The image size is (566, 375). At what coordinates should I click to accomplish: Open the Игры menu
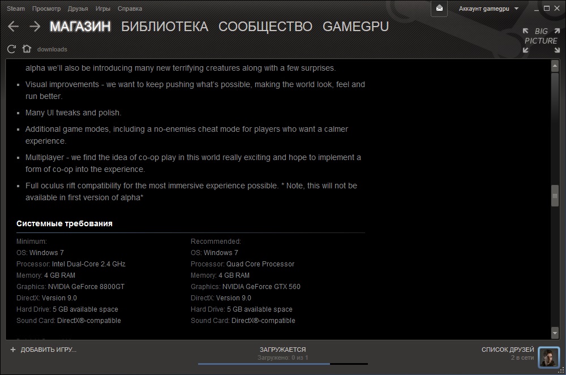pyautogui.click(x=103, y=8)
